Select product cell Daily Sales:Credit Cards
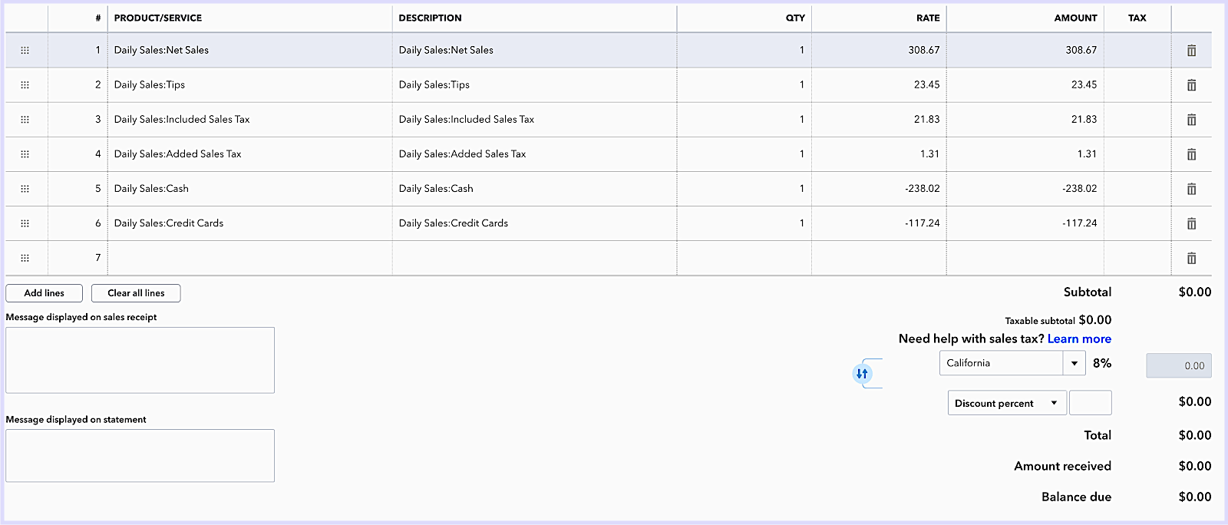 (249, 223)
